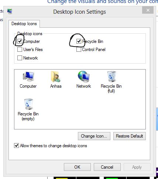Click the dialog title bar monitor icon

tap(10, 11)
